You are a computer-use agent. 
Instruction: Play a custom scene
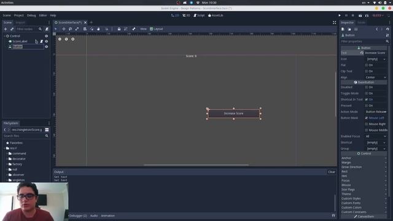coord(367,15)
